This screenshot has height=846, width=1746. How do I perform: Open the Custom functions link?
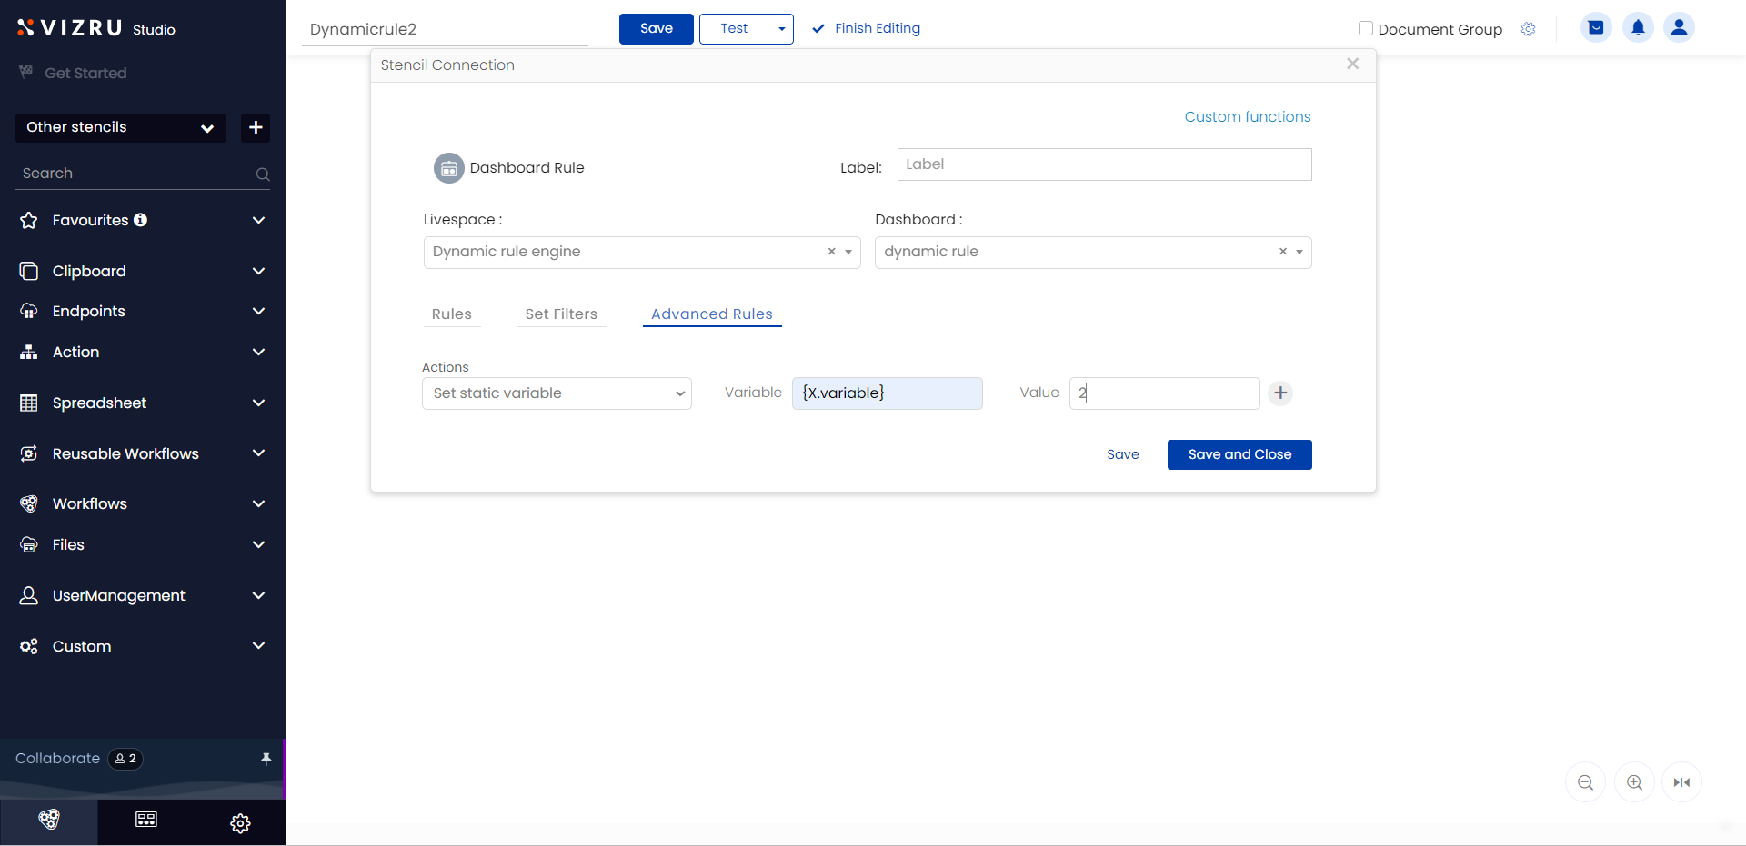click(x=1247, y=117)
